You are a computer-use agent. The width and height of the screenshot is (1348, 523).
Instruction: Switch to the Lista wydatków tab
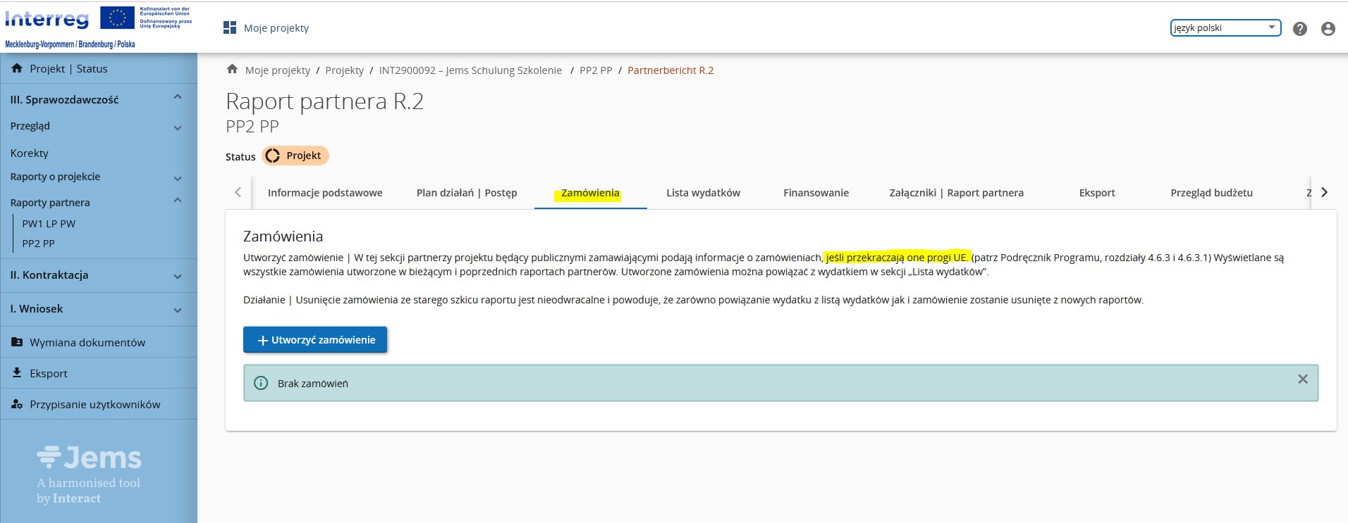tap(703, 193)
